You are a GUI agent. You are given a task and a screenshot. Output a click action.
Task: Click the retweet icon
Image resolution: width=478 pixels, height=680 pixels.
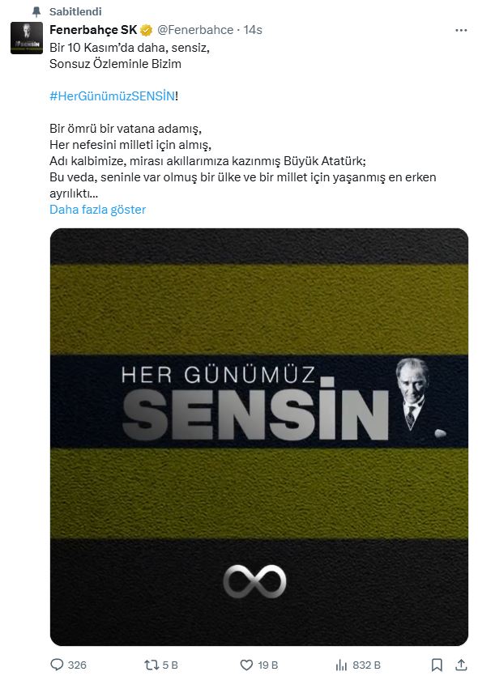pos(152,665)
